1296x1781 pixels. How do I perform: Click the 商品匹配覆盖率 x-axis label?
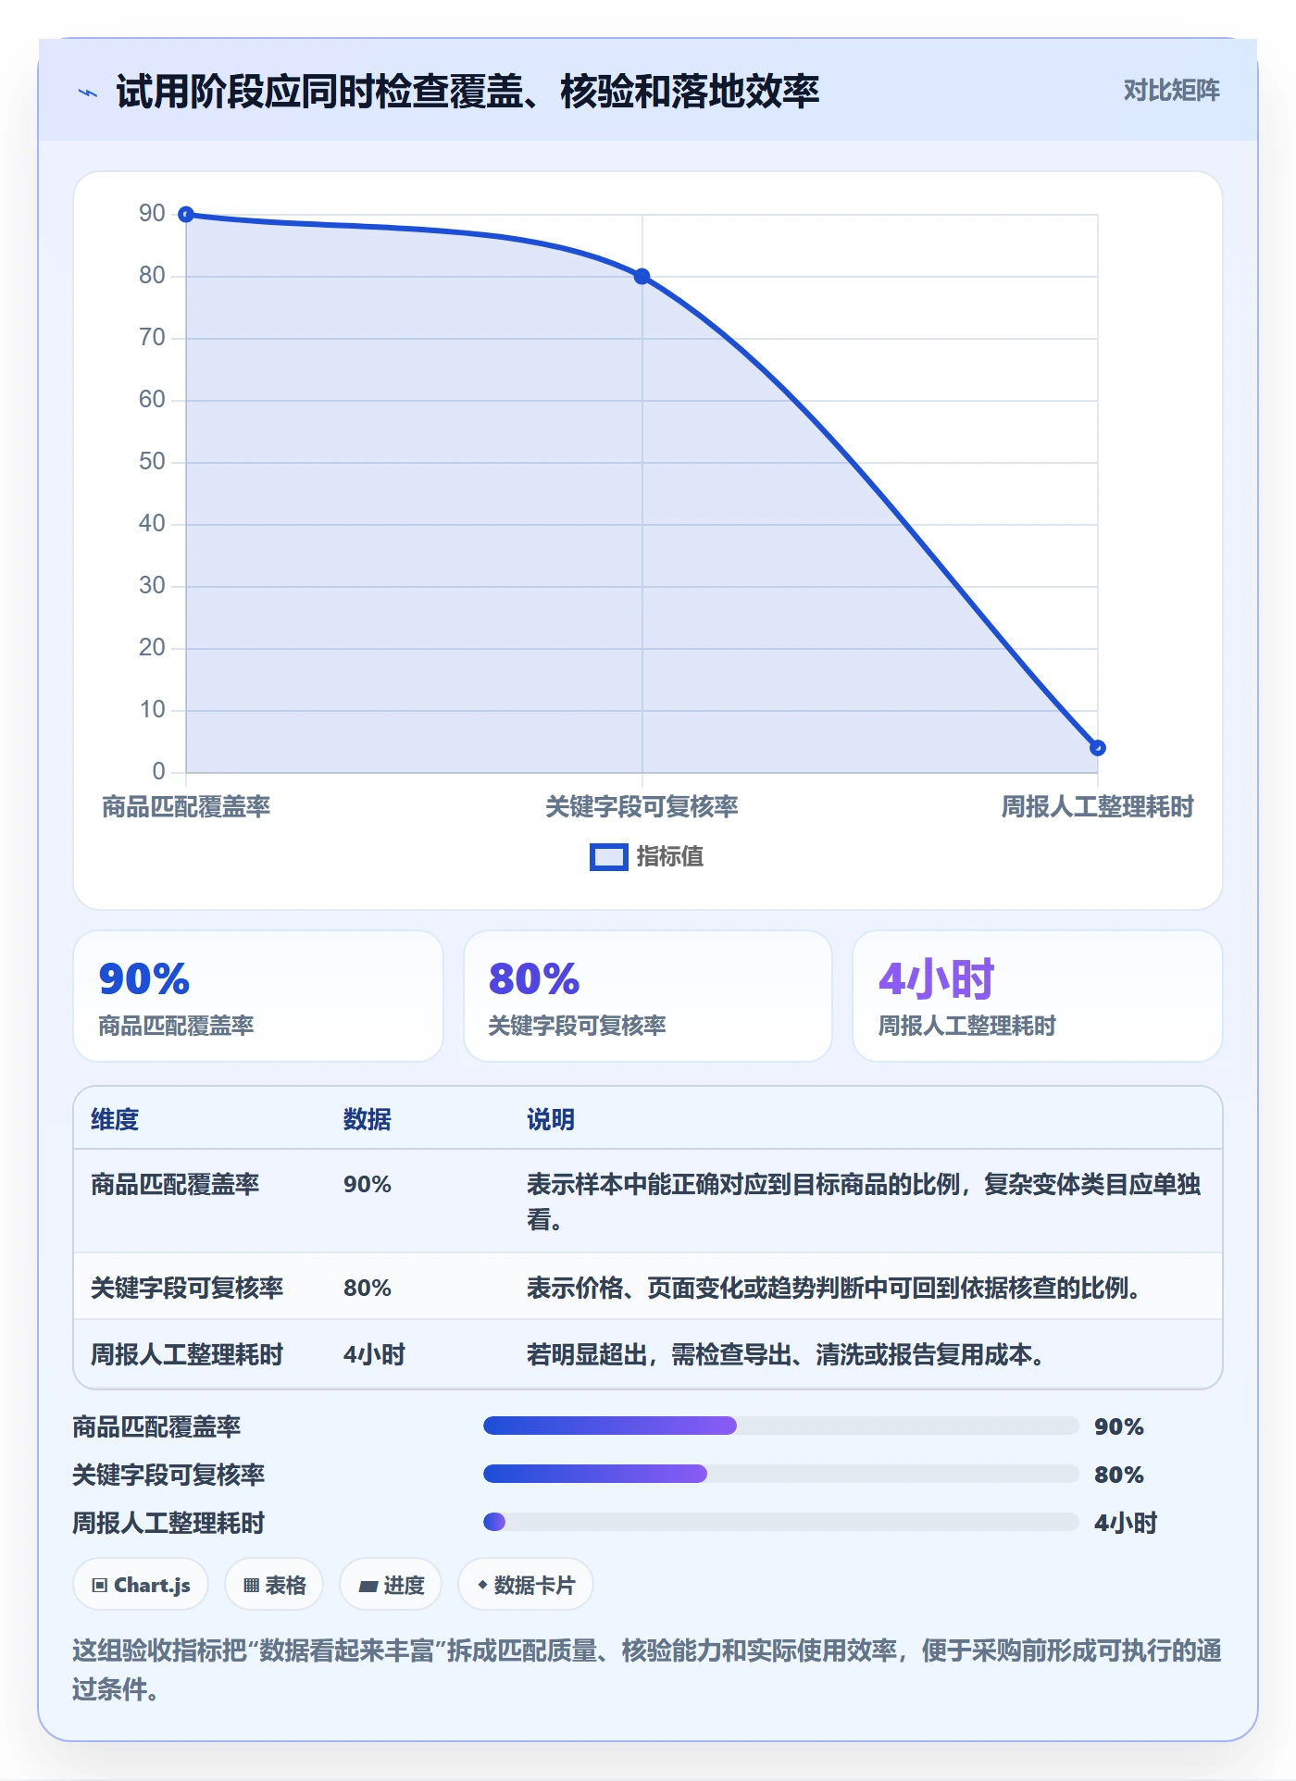[x=186, y=807]
